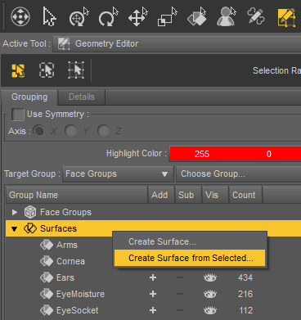The width and height of the screenshot is (301, 320).
Task: Select the Z axis radio button
Action: (103, 131)
